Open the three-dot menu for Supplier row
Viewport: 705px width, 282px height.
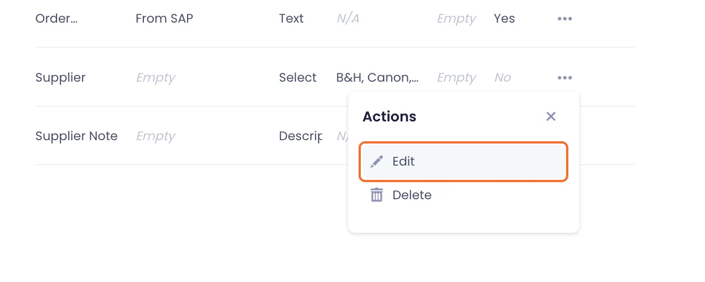coord(564,78)
